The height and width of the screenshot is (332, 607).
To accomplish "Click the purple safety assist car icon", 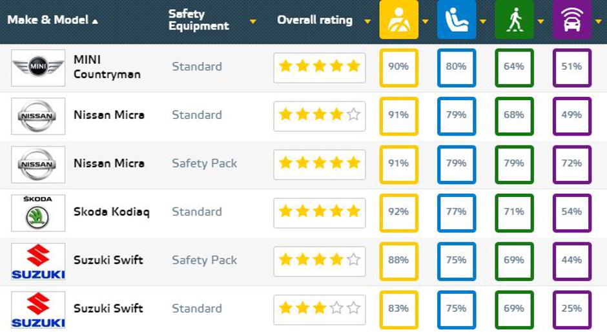I will [572, 20].
